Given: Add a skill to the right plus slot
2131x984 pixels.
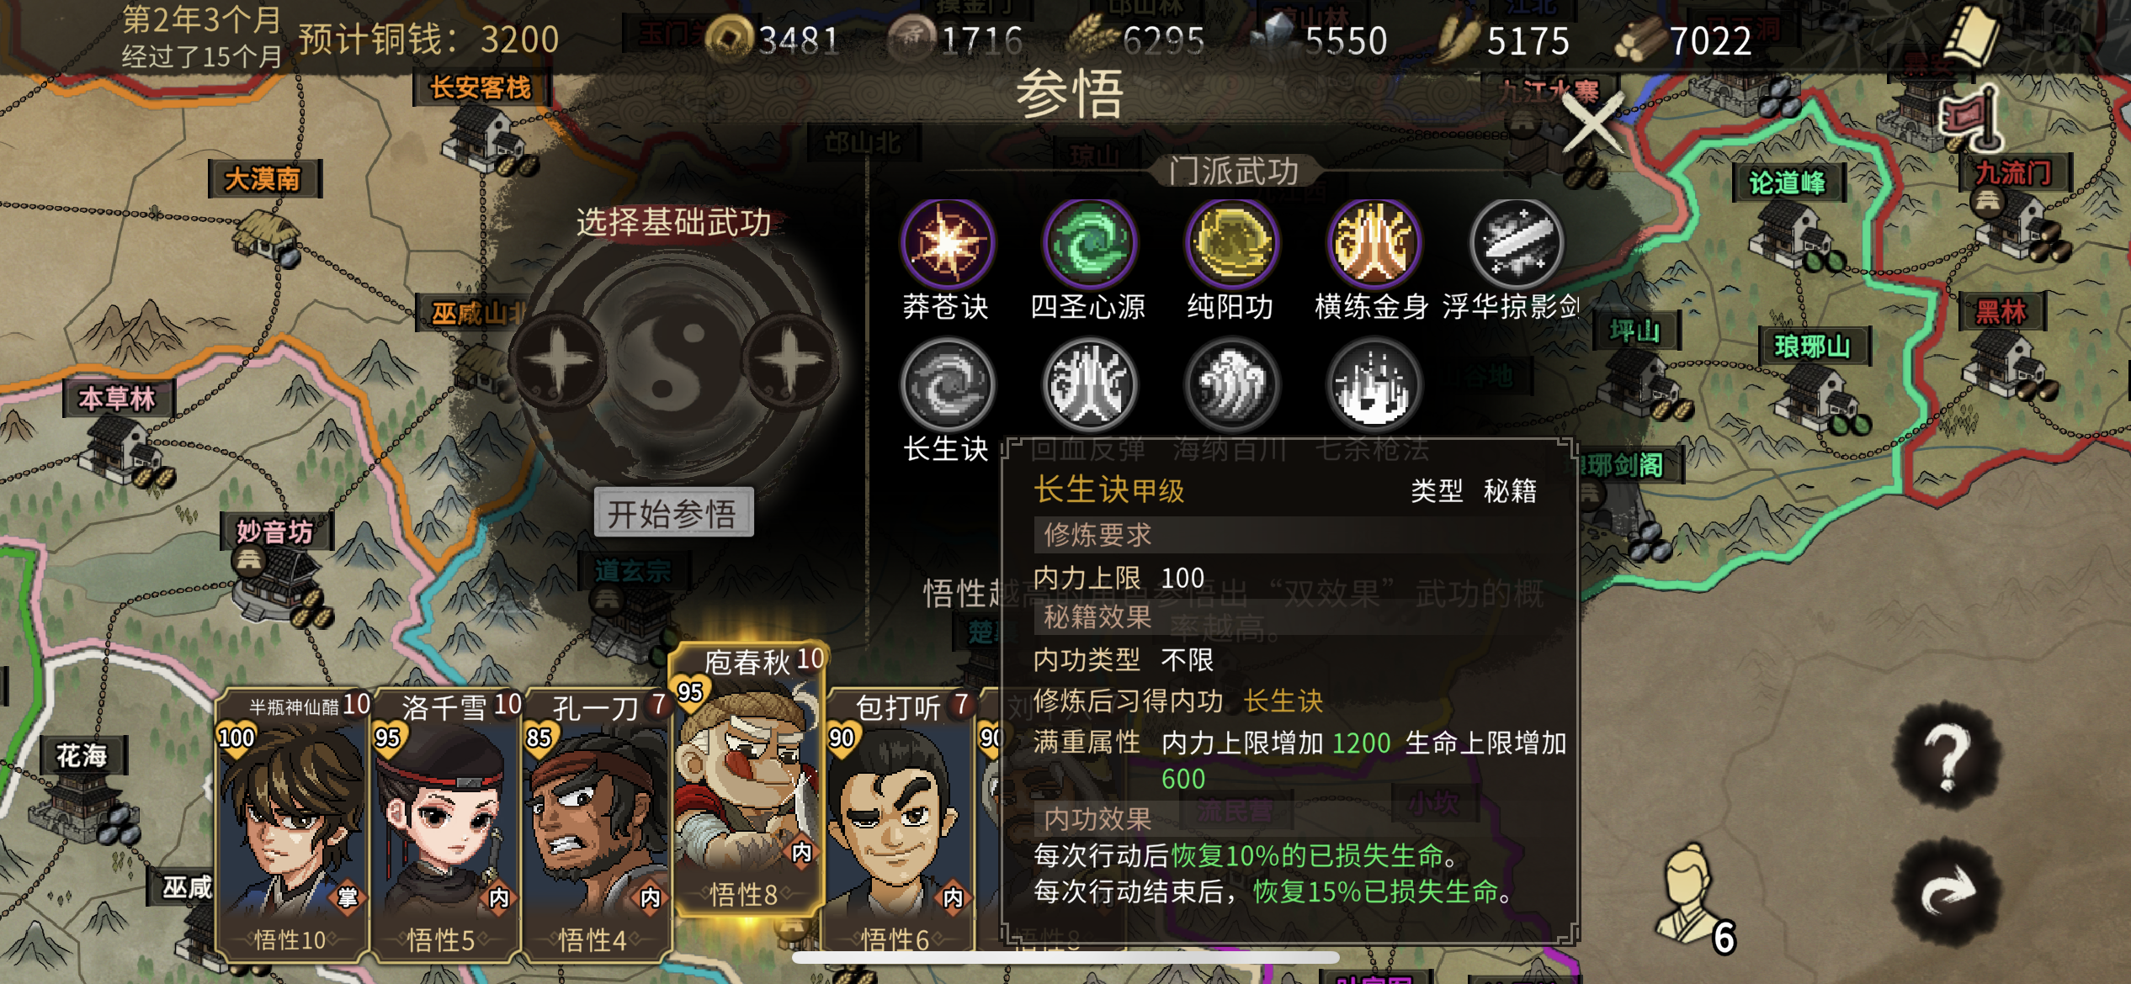Looking at the screenshot, I should point(789,362).
